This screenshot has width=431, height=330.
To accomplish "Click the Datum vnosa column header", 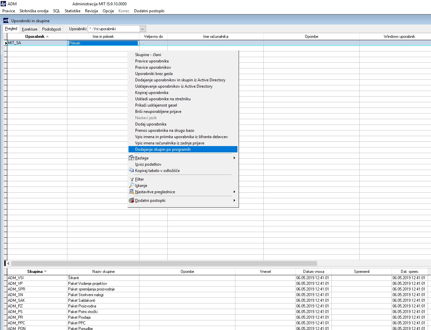I will coord(313,272).
